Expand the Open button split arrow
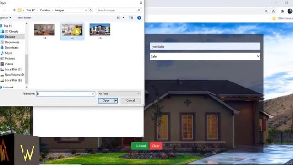 coord(116,101)
